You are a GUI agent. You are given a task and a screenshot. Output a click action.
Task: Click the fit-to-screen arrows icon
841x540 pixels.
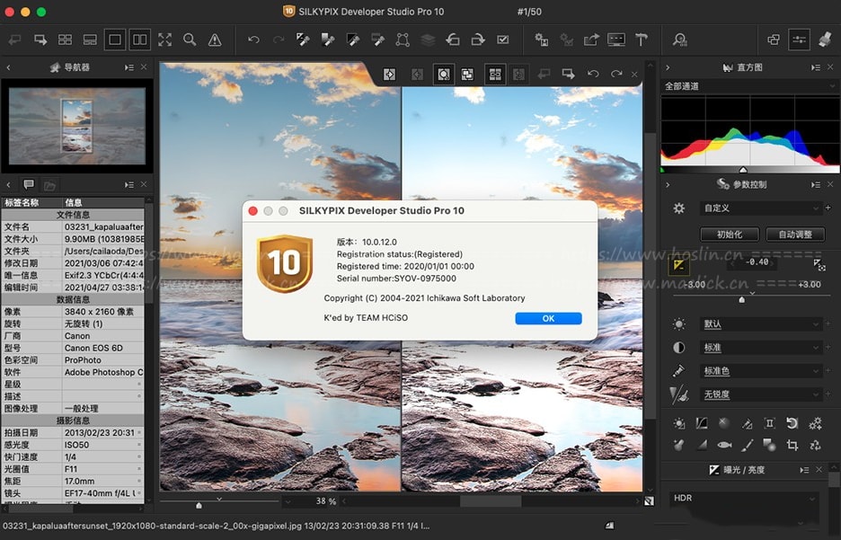[x=164, y=40]
